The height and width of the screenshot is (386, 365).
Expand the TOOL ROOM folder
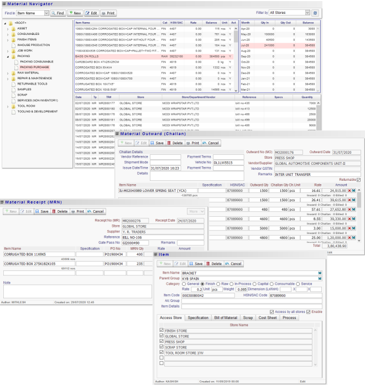click(8, 106)
